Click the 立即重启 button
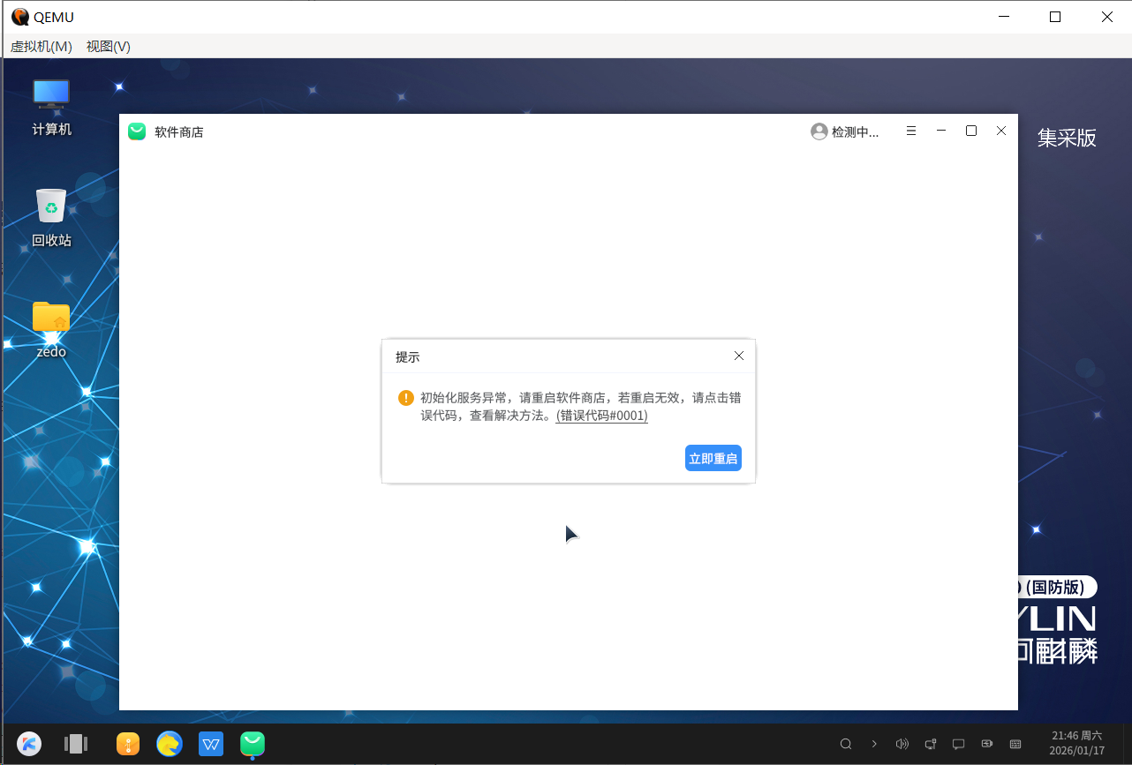 713,457
